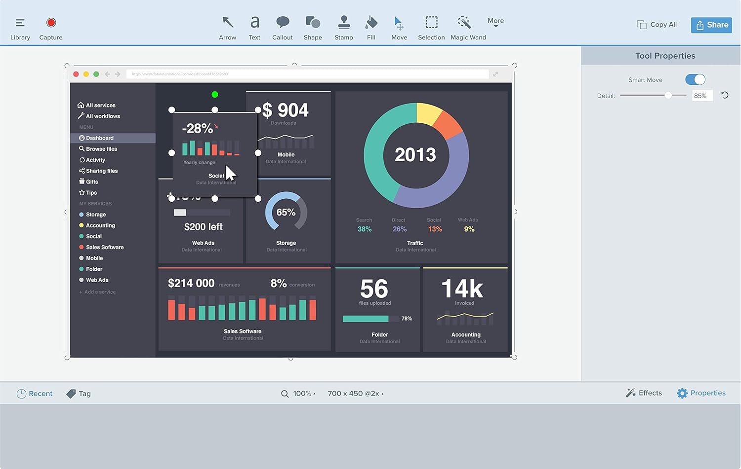741x469 pixels.
Task: Start a new Capture
Action: [x=51, y=28]
